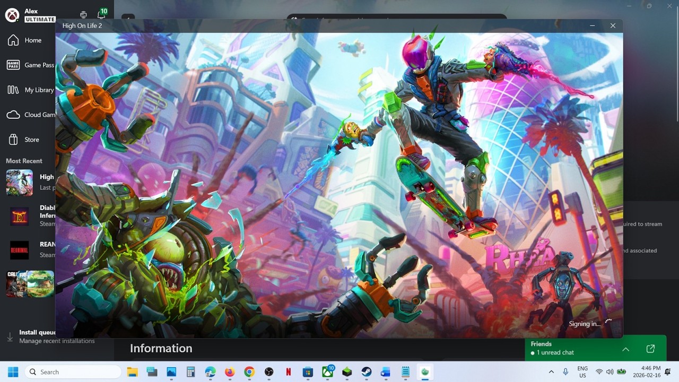Open Microsoft Store from taskbar

(308, 372)
